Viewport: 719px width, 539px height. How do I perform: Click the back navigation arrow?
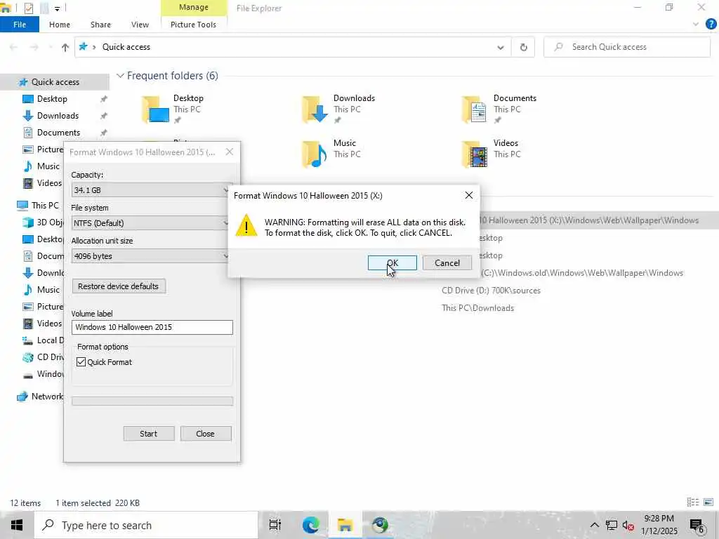pos(14,47)
